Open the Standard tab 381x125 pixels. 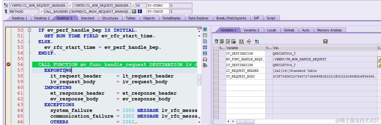(x=87, y=18)
